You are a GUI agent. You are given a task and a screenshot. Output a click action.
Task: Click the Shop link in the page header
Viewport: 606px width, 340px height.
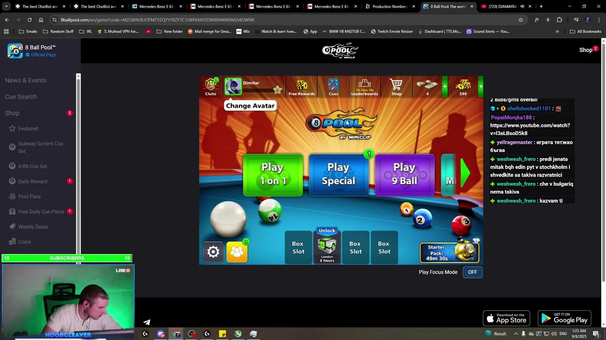586,50
